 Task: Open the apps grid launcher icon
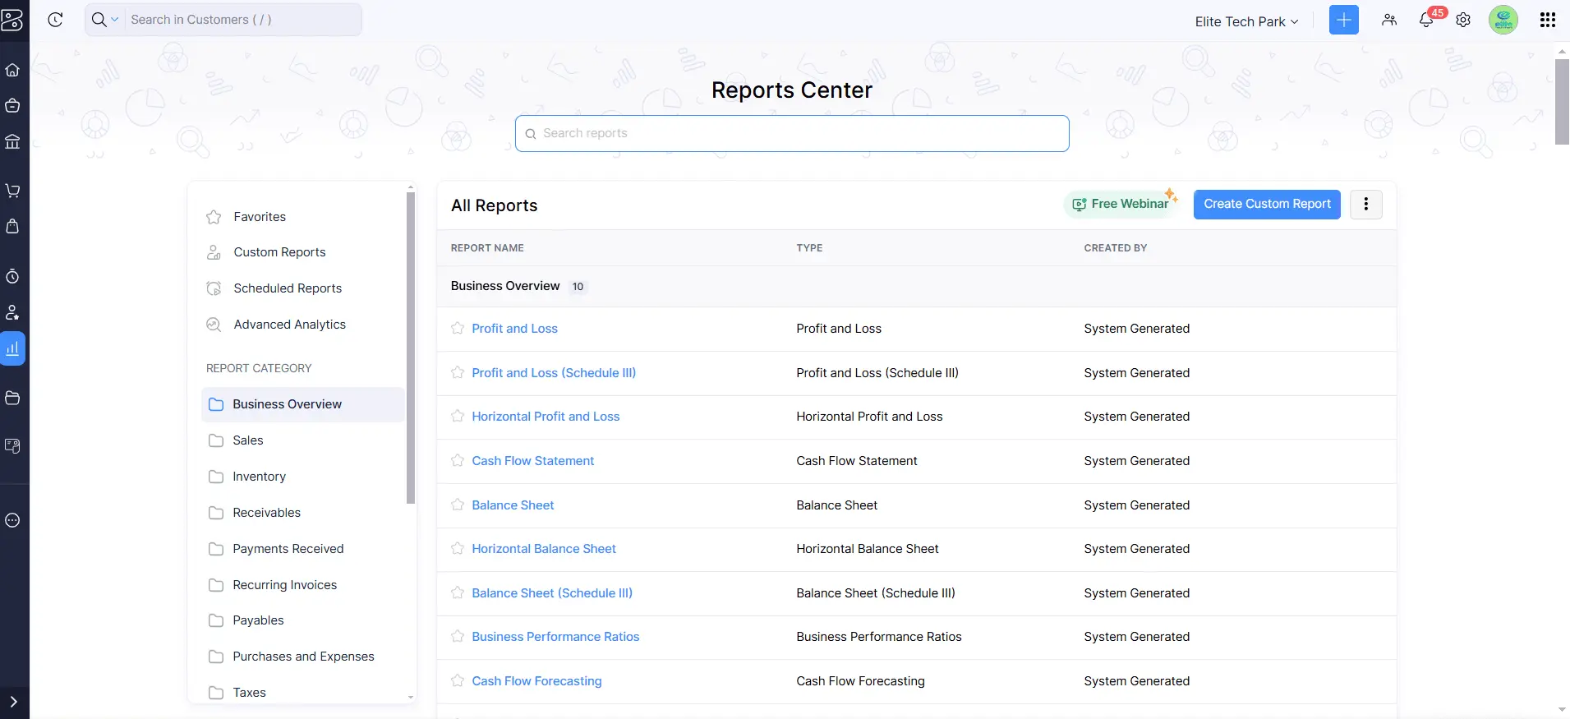1547,20
